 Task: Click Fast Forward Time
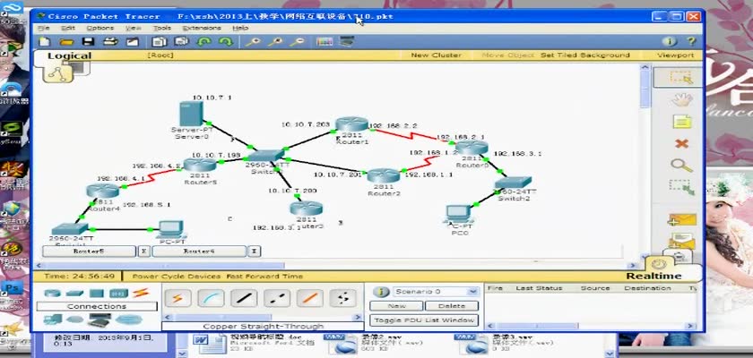pyautogui.click(x=264, y=276)
